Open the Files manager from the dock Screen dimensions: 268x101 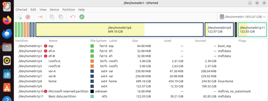pyautogui.click(x=7, y=47)
